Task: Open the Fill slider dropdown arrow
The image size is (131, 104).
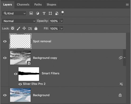Action: 62,29
